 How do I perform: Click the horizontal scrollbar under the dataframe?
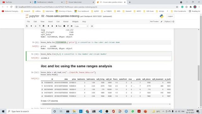pyautogui.click(x=87, y=104)
